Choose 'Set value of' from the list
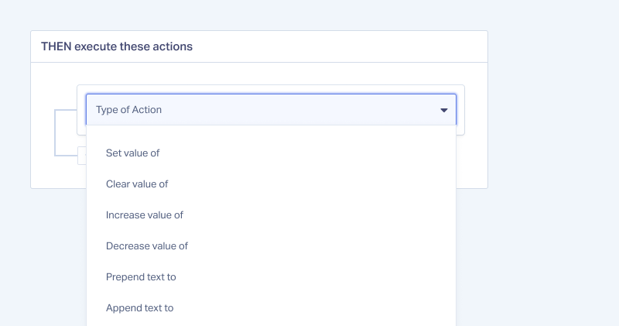This screenshot has height=326, width=619. 271,153
